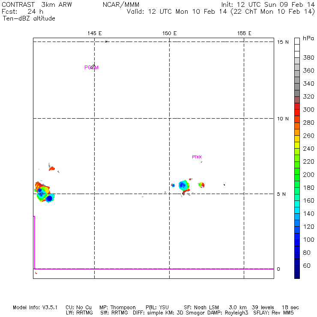Click the 300 colorbar value
The height and width of the screenshot is (317, 317).
308,110
